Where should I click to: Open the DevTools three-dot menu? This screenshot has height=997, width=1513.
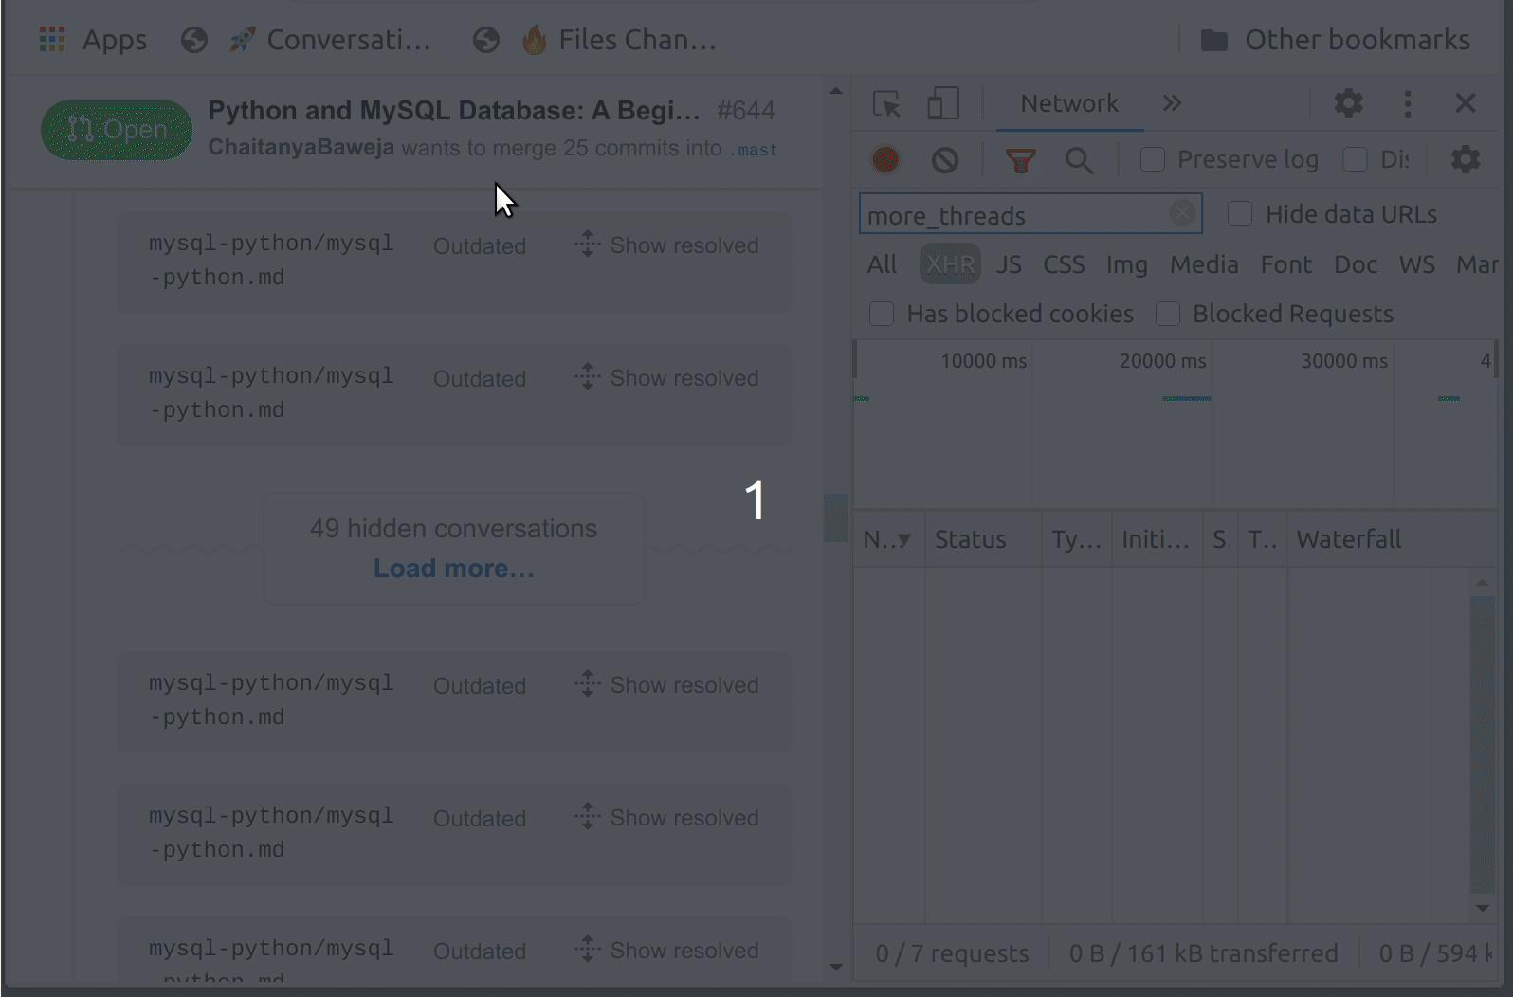(1408, 103)
